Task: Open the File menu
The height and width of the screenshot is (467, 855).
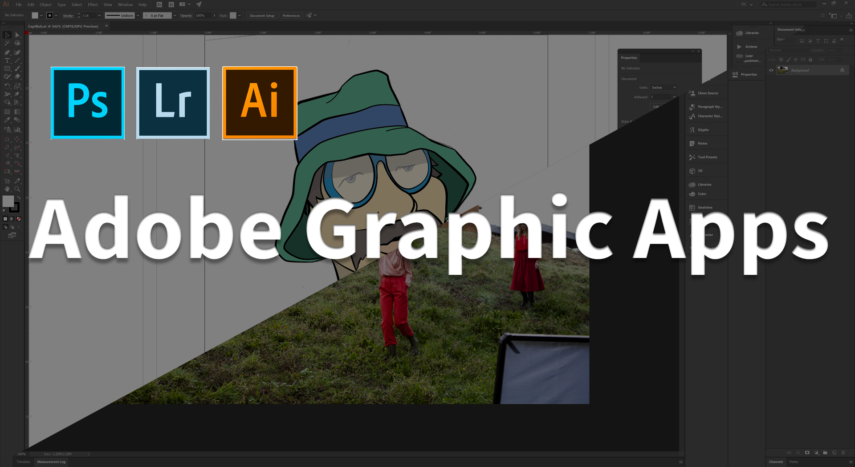Action: click(19, 4)
